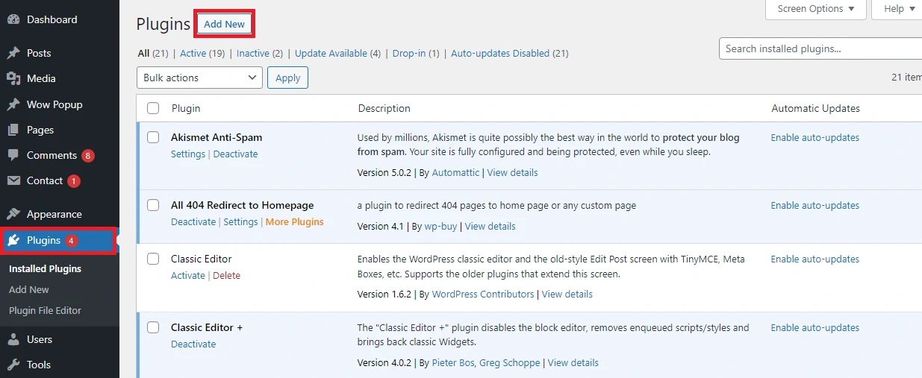Click the Posts pushpin icon
The height and width of the screenshot is (378, 922).
[x=13, y=53]
